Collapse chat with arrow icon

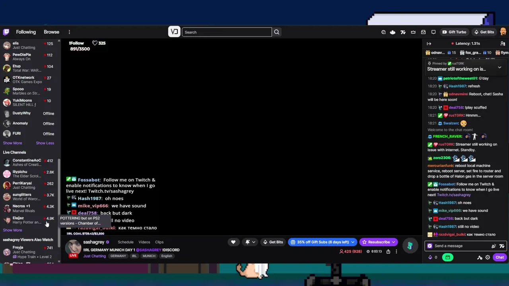[429, 44]
